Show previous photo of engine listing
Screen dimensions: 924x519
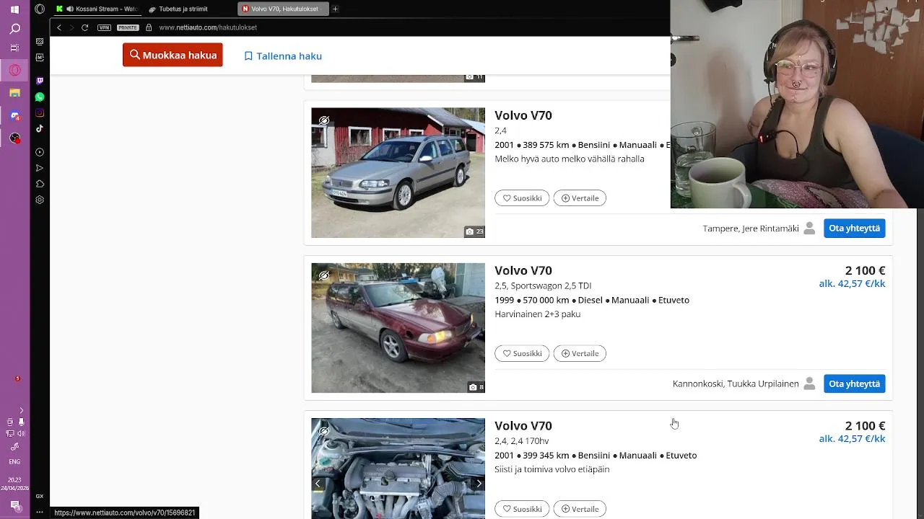[x=318, y=483]
